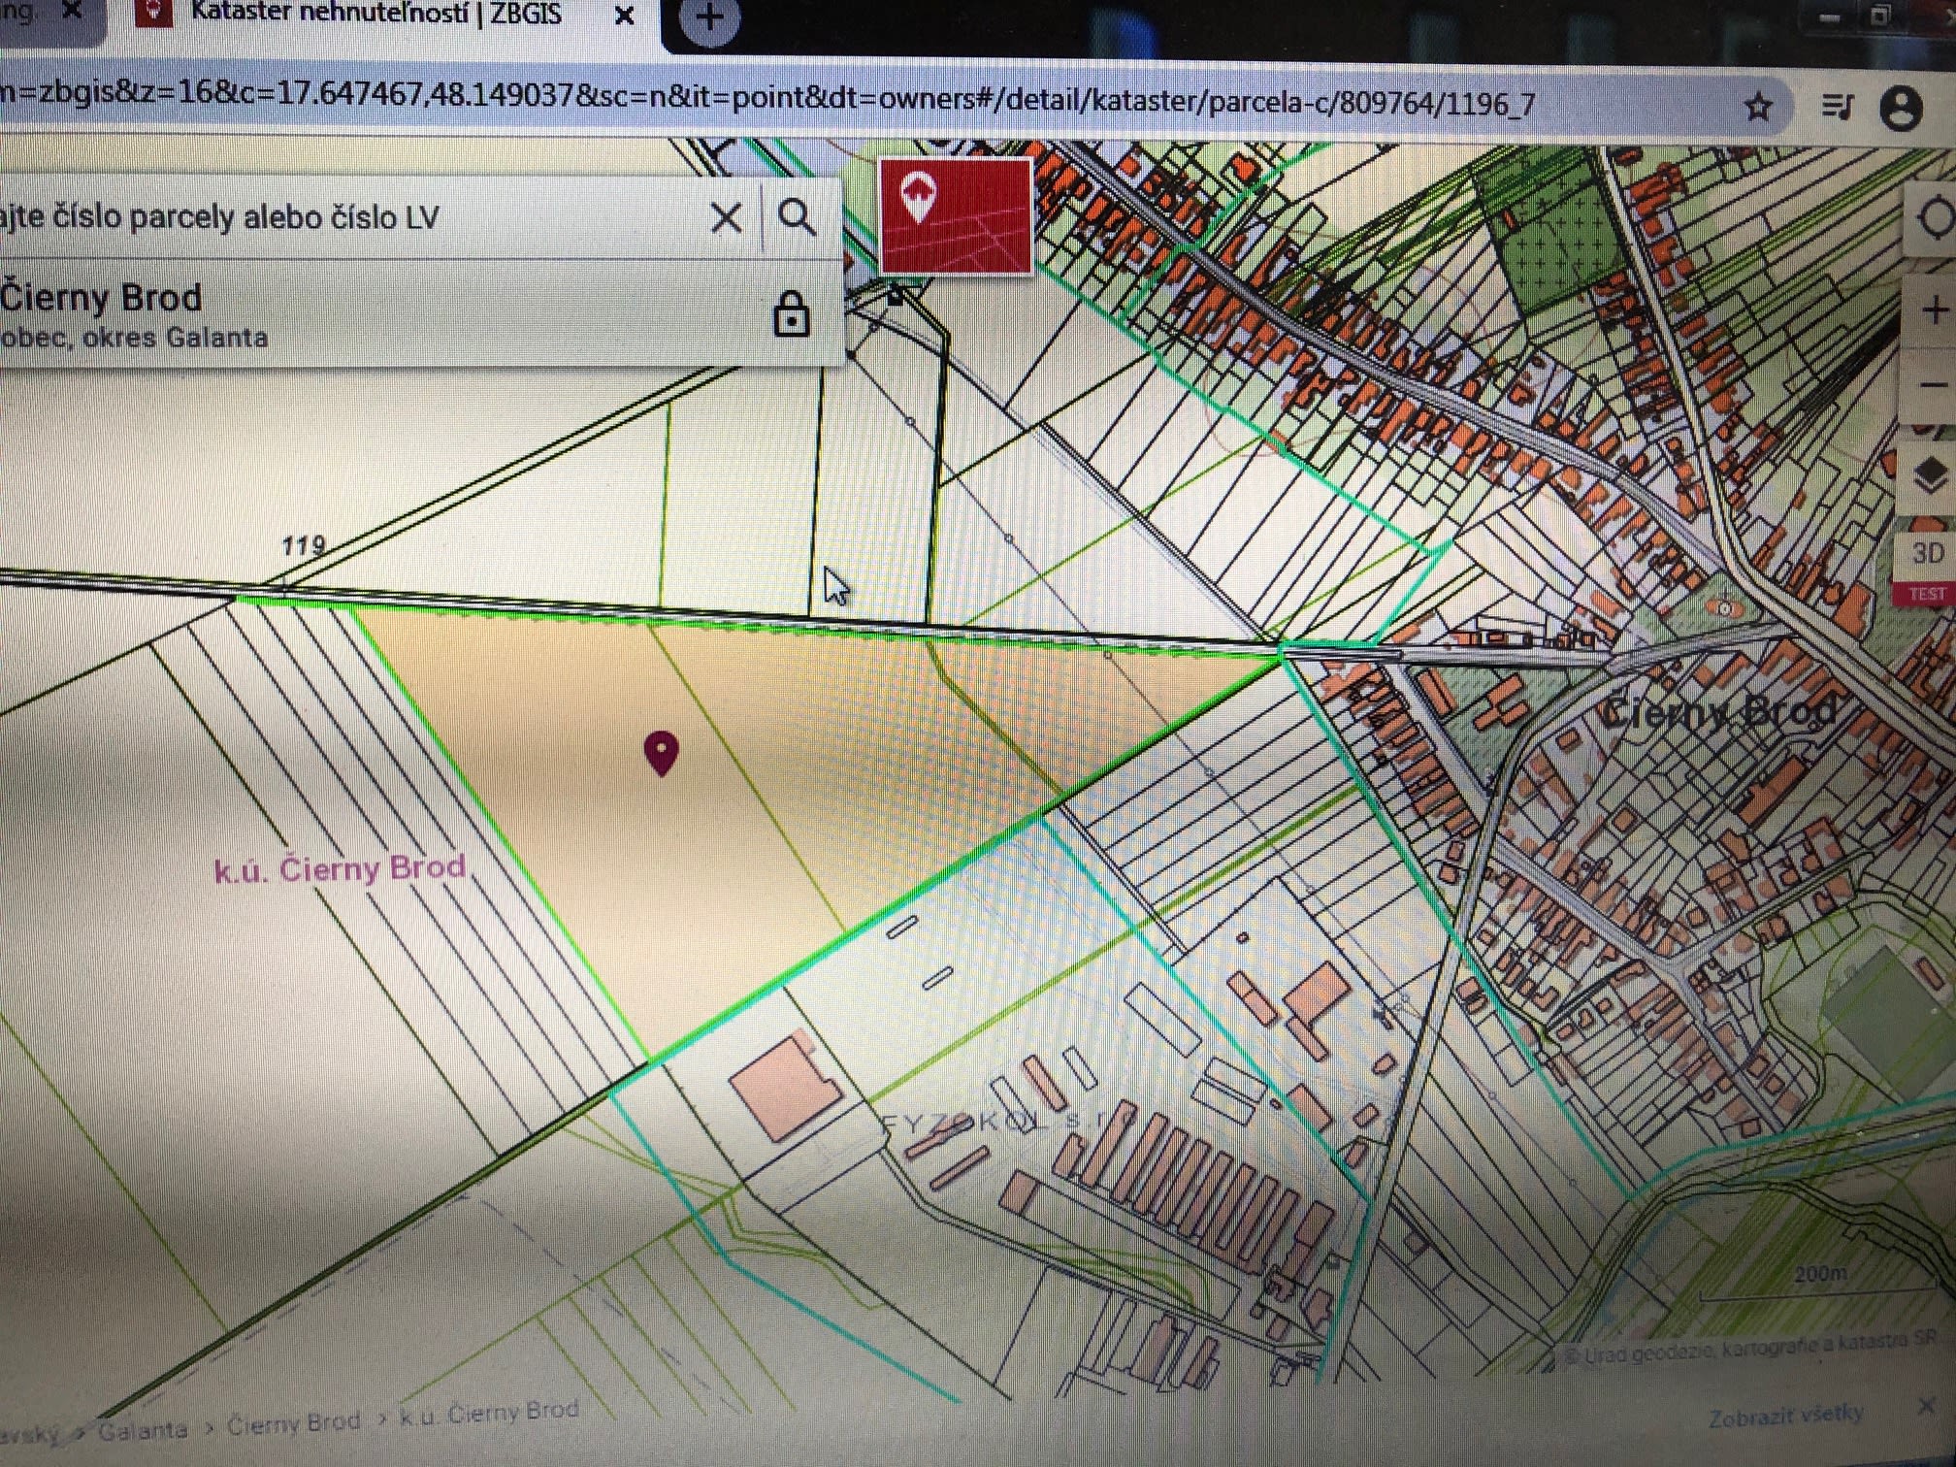Bookmark this page with the star icon
1956x1467 pixels.
[x=1757, y=107]
